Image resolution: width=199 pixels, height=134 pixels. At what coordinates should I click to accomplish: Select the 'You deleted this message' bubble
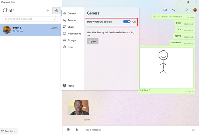pos(174,16)
